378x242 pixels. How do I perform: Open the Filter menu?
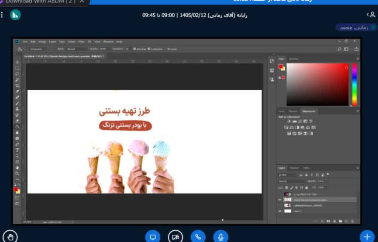pyautogui.click(x=82, y=42)
